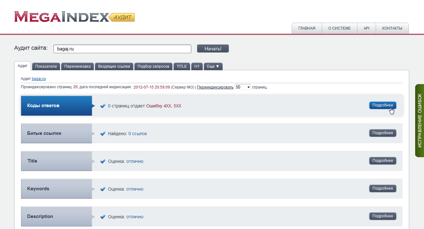The image size is (424, 229).
Task: Focus the site audit input with bagaj.ru
Action: pos(122,49)
